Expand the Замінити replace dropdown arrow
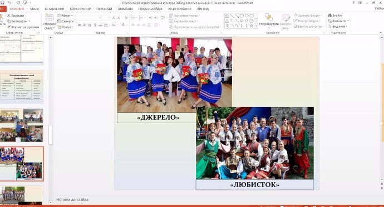Viewport: 384px width, 207px height. pyautogui.click(x=348, y=21)
